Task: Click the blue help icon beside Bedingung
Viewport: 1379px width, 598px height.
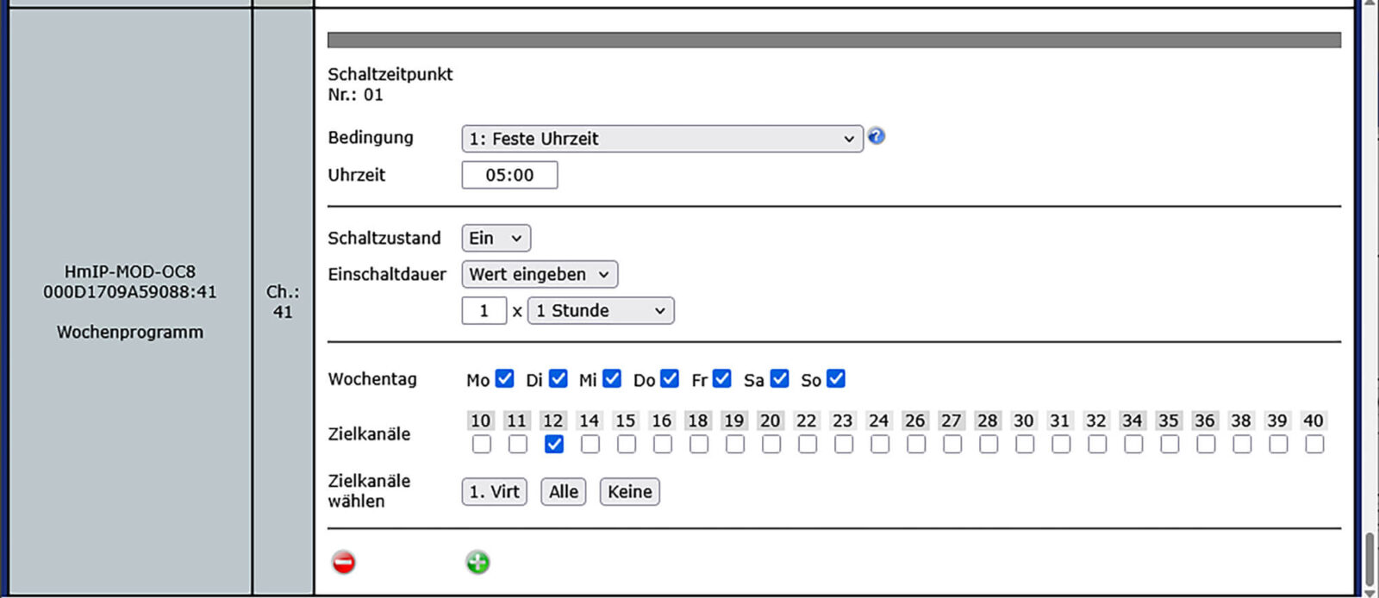Action: (876, 136)
